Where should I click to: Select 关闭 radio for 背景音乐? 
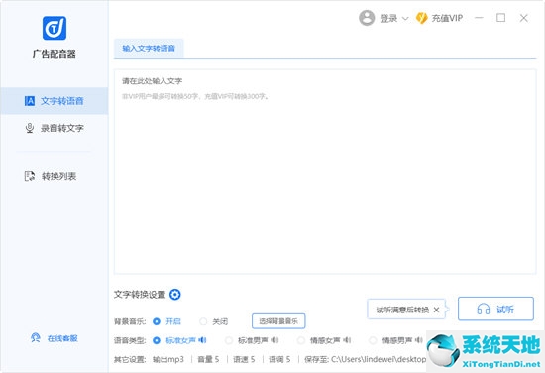pos(203,321)
